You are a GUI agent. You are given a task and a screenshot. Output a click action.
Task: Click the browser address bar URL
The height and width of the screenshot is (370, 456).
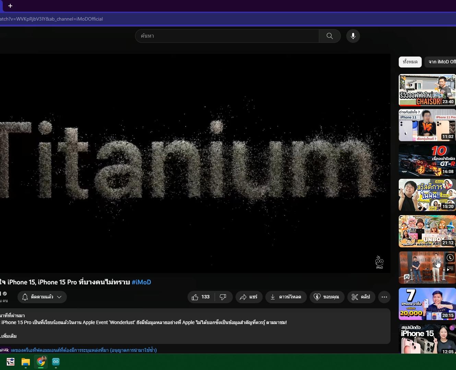coord(51,19)
